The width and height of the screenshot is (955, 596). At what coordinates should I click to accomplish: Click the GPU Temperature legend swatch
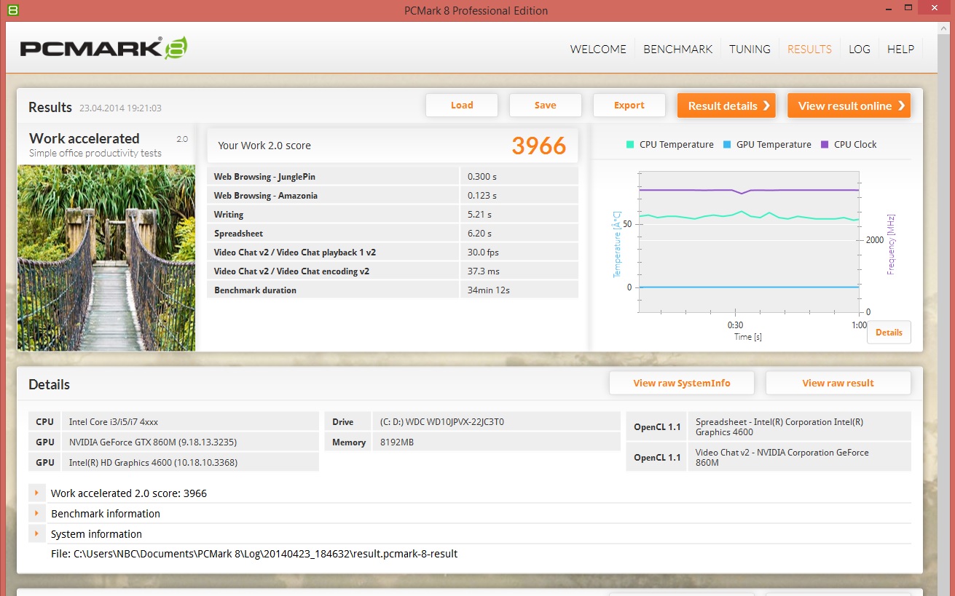(x=726, y=144)
